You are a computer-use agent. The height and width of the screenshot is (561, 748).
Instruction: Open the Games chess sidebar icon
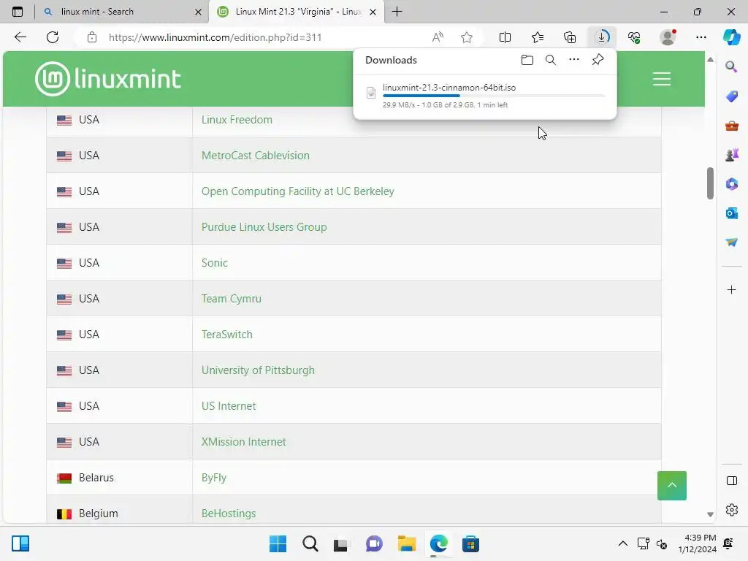tap(731, 155)
